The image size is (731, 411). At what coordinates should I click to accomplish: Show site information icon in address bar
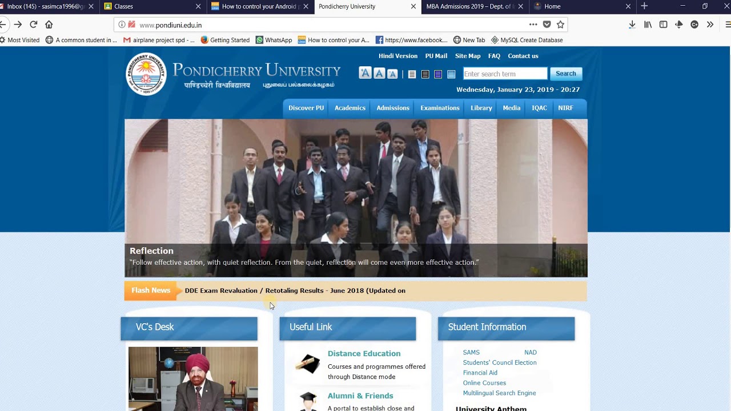pos(122,25)
